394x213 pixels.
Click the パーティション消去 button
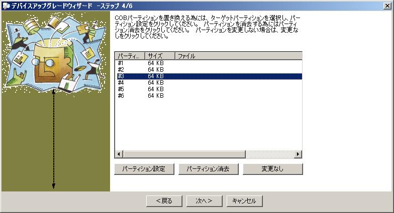tap(208, 169)
